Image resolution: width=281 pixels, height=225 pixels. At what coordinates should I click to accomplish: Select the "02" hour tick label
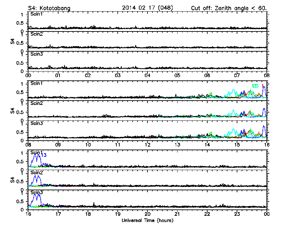coord(88,75)
